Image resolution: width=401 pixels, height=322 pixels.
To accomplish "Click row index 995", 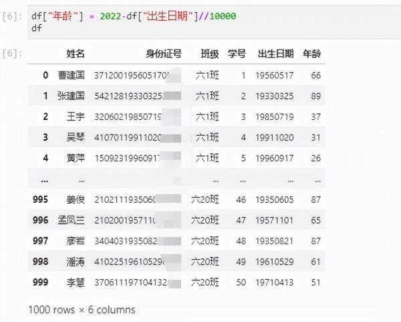I will click(40, 199).
